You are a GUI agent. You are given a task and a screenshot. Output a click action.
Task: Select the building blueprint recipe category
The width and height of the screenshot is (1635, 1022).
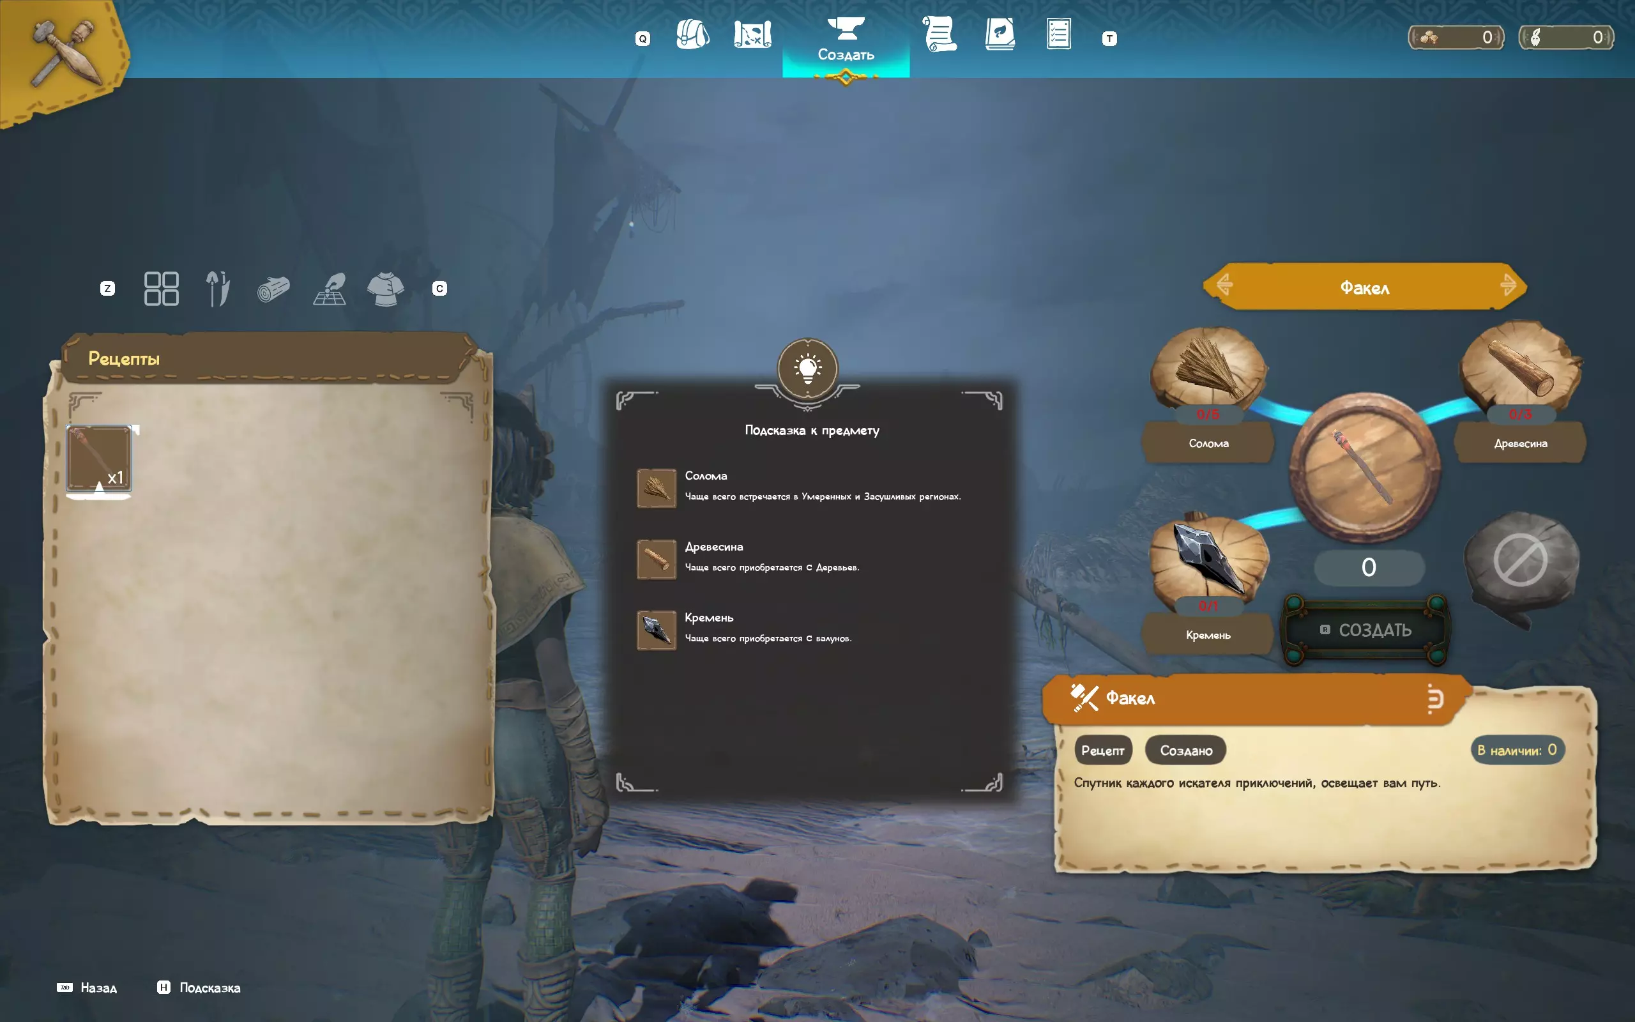(330, 289)
